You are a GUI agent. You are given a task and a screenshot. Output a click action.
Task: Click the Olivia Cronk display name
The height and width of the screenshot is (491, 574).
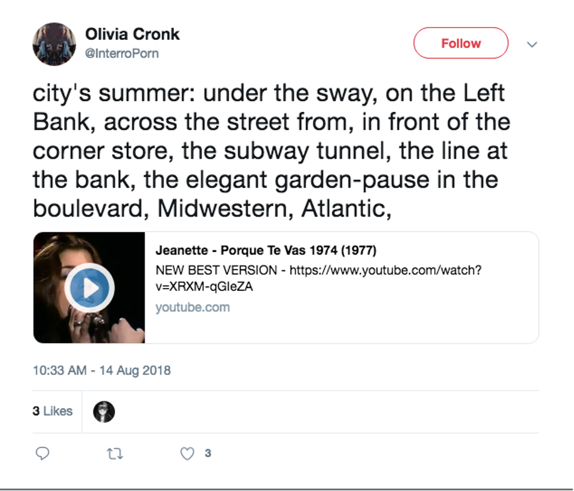click(x=132, y=35)
